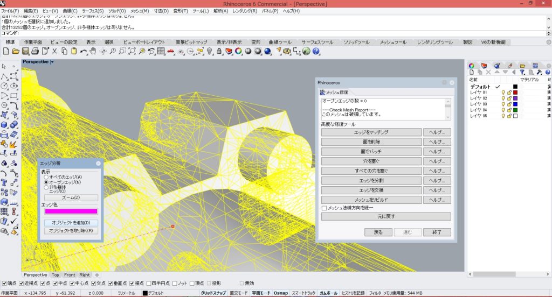
Task: Click the hammer tools icon in layer panel
Action: coord(539,72)
